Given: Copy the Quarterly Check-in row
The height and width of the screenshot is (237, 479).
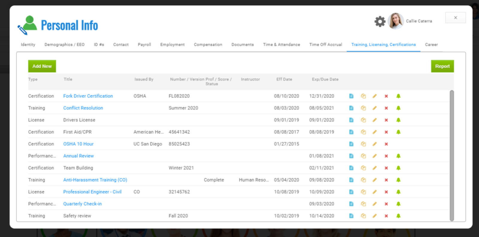Looking at the screenshot, I should pos(363,204).
